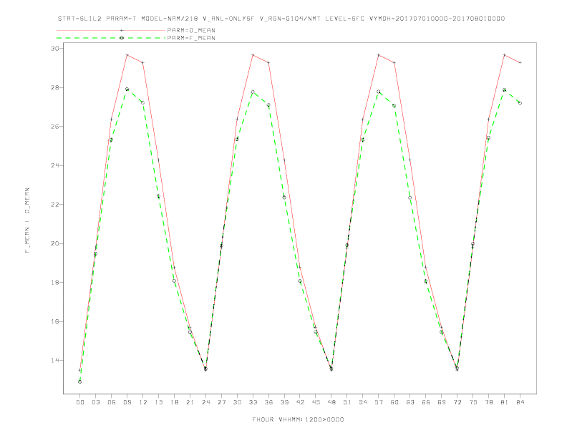Click y-axis value 16
567x438 pixels.
click(x=54, y=321)
